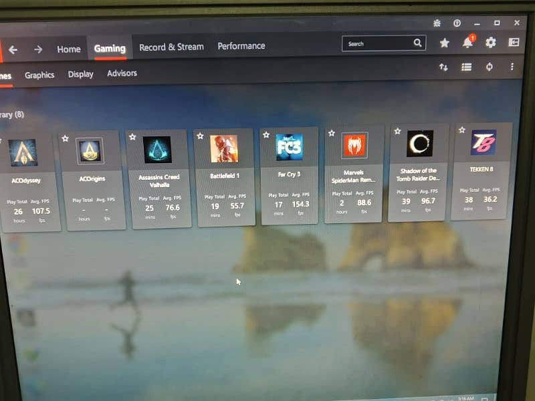The width and height of the screenshot is (535, 401).
Task: Open the bug report tool icon
Action: 437,23
